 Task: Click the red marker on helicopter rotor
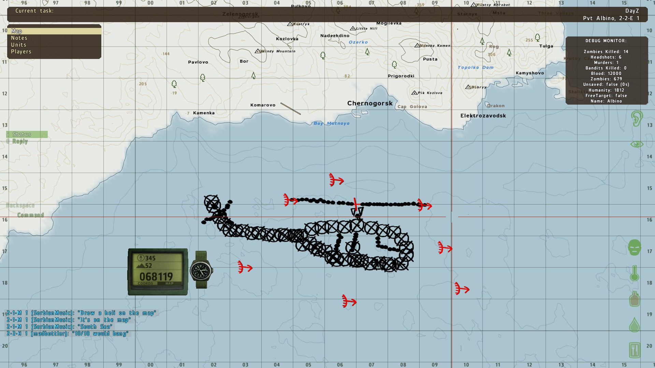tap(355, 203)
